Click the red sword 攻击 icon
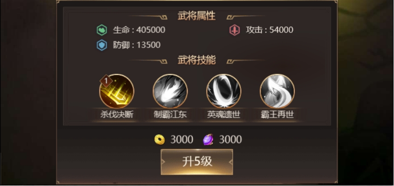 pyautogui.click(x=234, y=30)
